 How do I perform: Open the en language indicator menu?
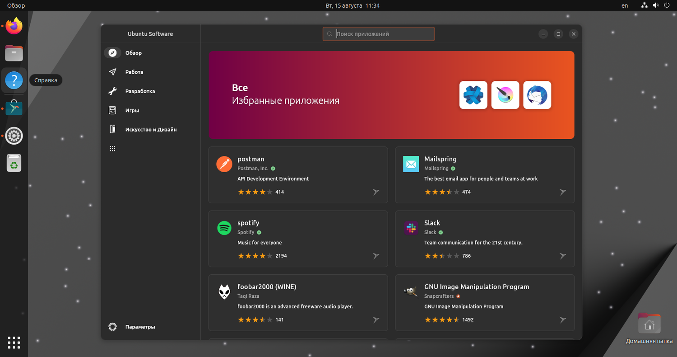pos(625,5)
